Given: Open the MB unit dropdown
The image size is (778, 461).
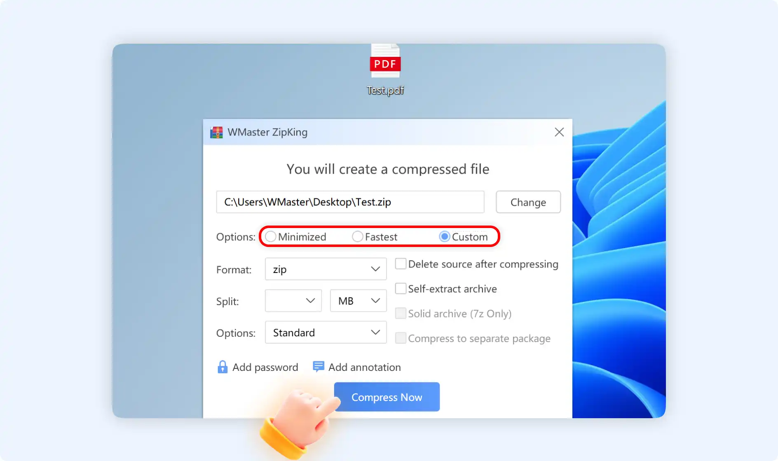Looking at the screenshot, I should (x=358, y=301).
